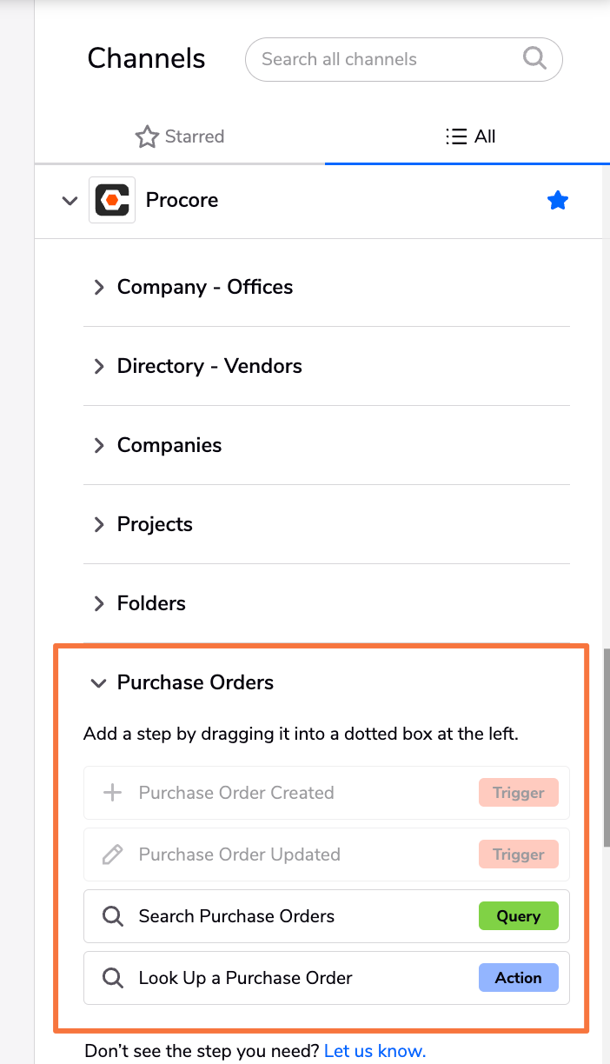Click the list icon on the All tab
The height and width of the screenshot is (1064, 610).
point(455,136)
